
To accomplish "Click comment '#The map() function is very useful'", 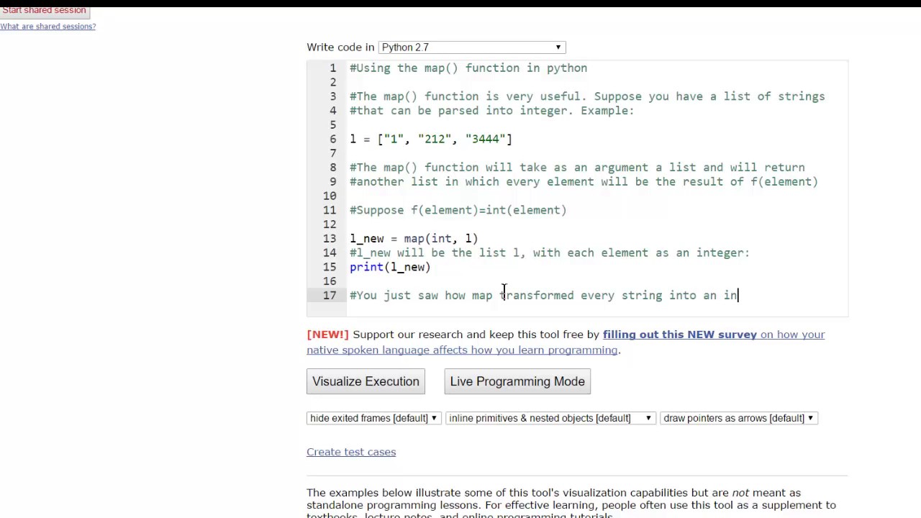I will click(587, 96).
